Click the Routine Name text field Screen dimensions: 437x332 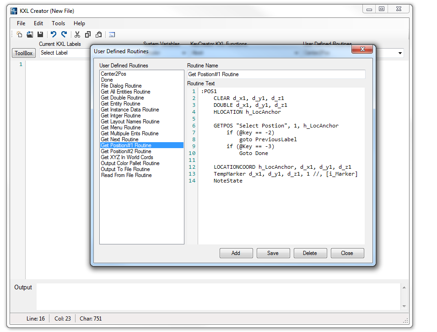point(276,74)
